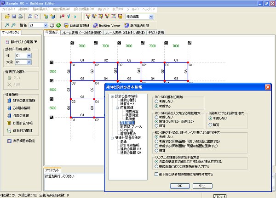The width and height of the screenshot is (276, 198).
Task: Click 各階の情報 in toolbox
Action: (x=18, y=115)
